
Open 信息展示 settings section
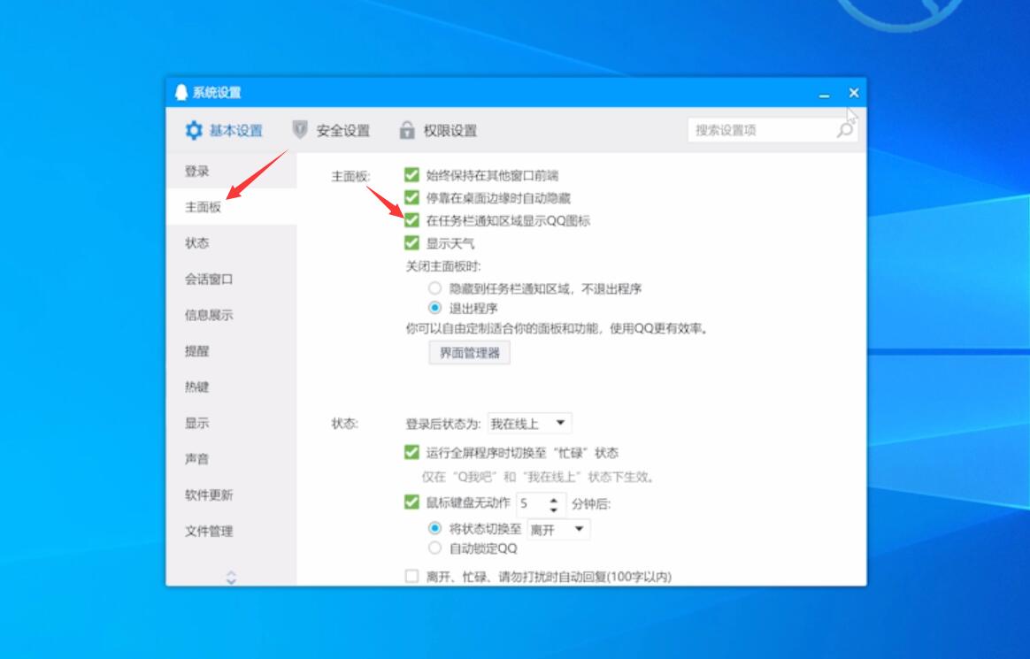coord(231,315)
